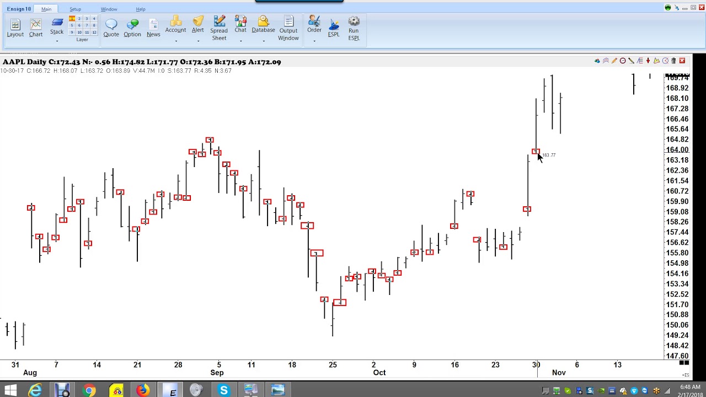Click Run ESPL gear icon
The image size is (706, 397).
click(354, 22)
